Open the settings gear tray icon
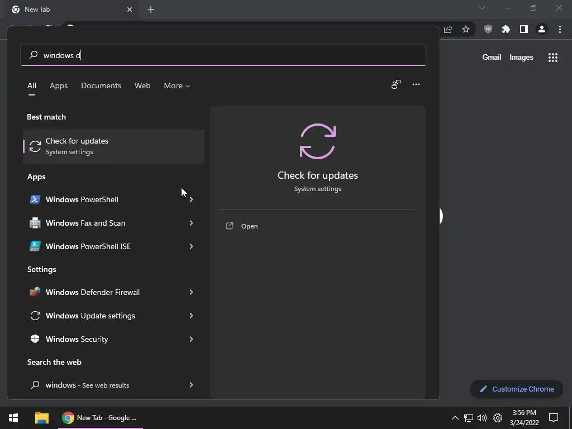The height and width of the screenshot is (429, 572). (498, 418)
